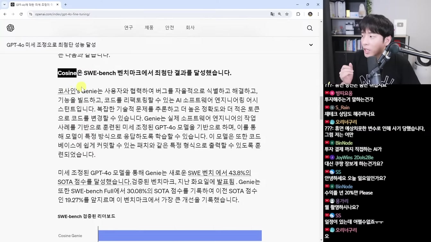Open the SWE 벤치 에서 43.8%의 link
Viewport: 431px width, 242px height.
(x=219, y=173)
